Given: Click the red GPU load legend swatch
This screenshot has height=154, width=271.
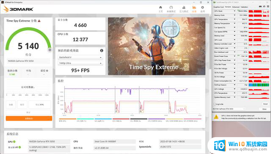Looking at the screenshot, I should (121, 119).
